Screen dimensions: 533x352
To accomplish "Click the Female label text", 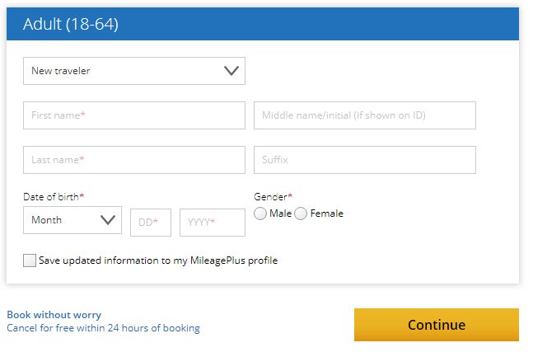I will [327, 214].
